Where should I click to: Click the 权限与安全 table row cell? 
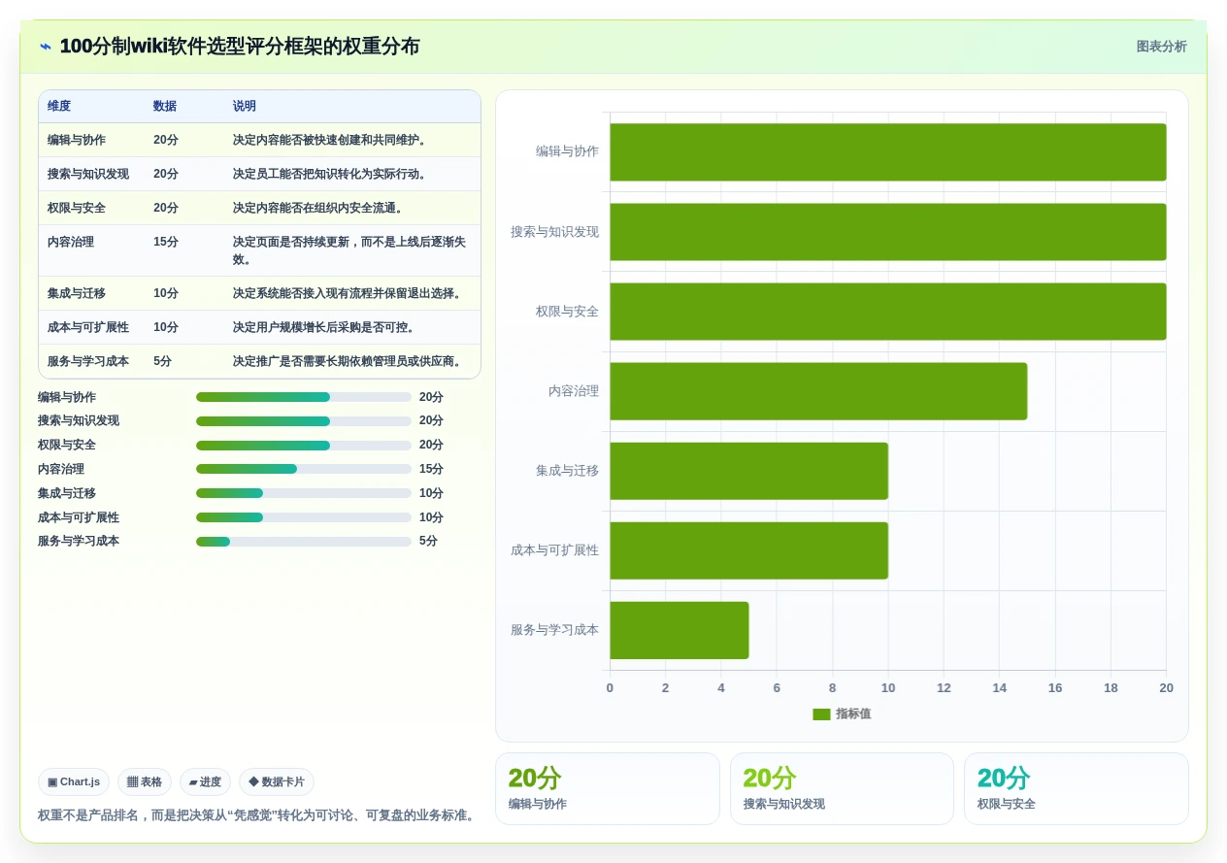coord(77,208)
